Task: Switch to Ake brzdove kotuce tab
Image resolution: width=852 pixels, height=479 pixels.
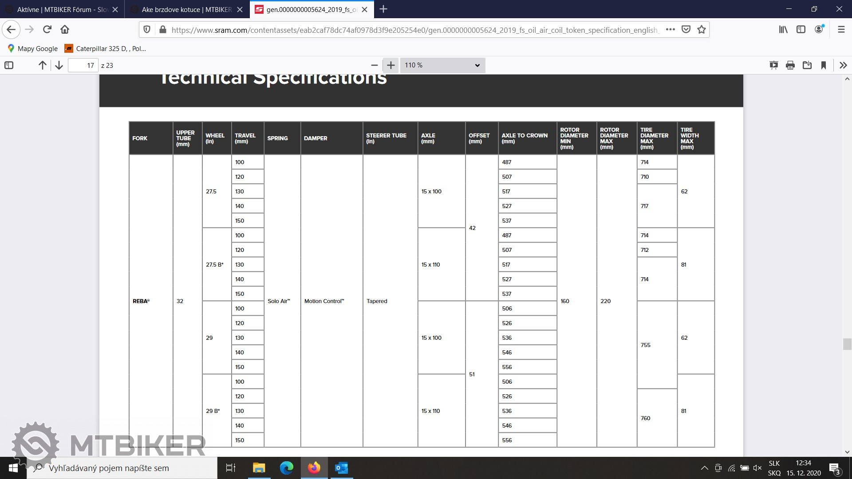Action: pos(186,9)
